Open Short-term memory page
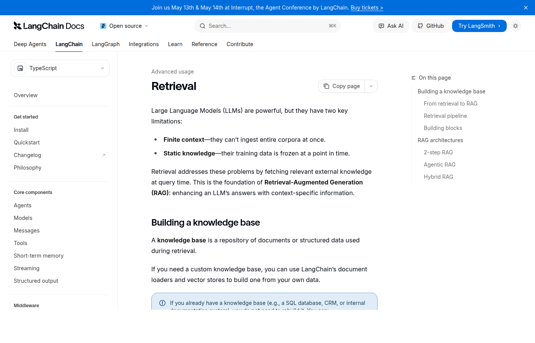Screen dimensions: 535x343 tap(39, 256)
